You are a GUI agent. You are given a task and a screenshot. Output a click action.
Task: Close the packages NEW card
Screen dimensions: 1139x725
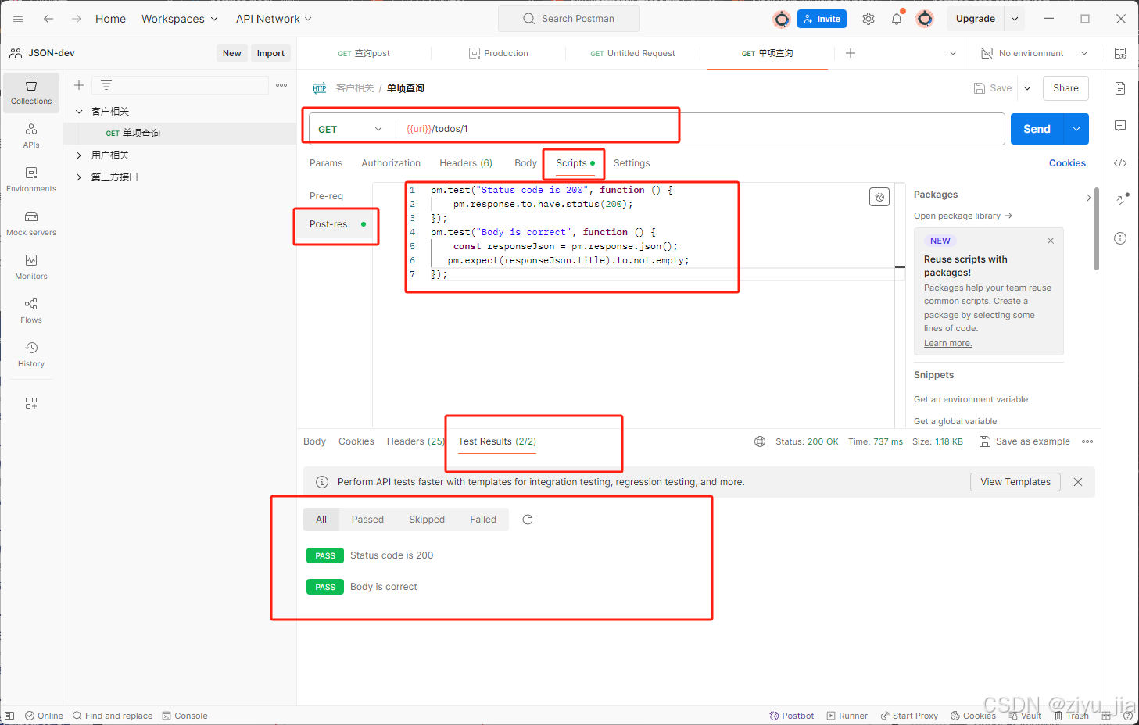pos(1051,241)
